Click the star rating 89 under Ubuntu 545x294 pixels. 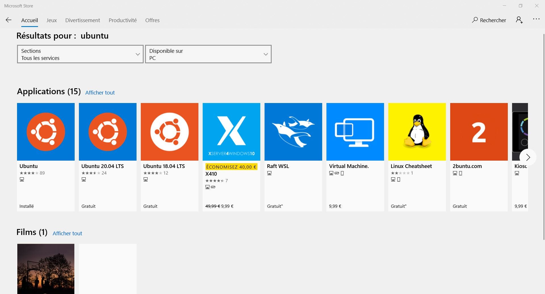[32, 173]
